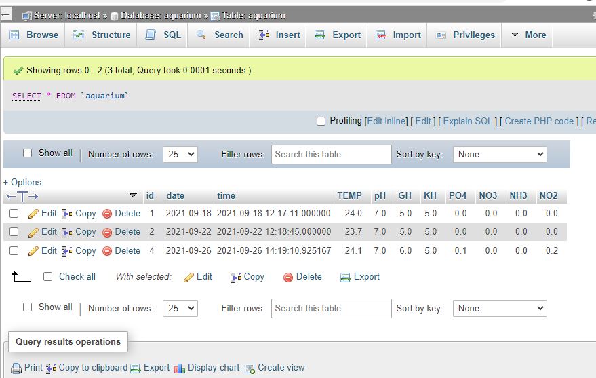Open the top Sort by key dropdown
596x378 pixels.
(500, 155)
